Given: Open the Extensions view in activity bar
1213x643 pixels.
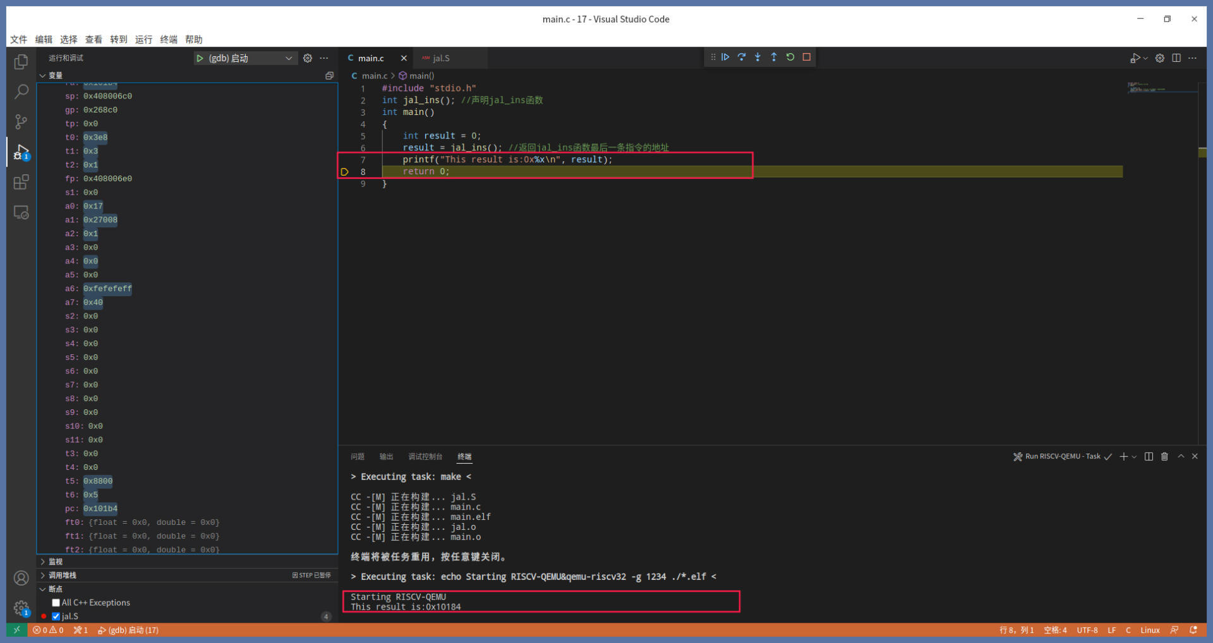Looking at the screenshot, I should pos(21,183).
